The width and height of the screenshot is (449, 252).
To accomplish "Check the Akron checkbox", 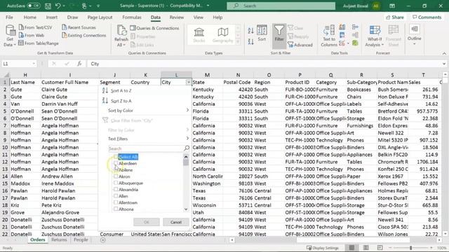I will (116, 176).
